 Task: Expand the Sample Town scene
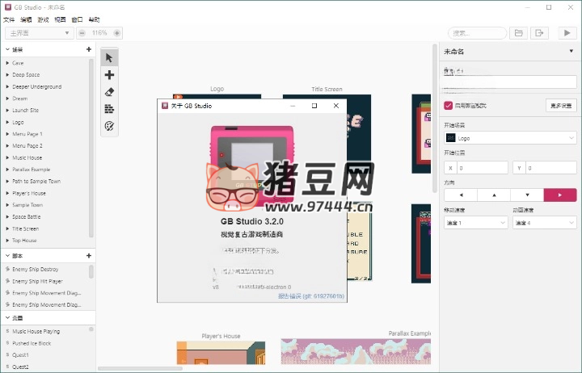coord(7,205)
